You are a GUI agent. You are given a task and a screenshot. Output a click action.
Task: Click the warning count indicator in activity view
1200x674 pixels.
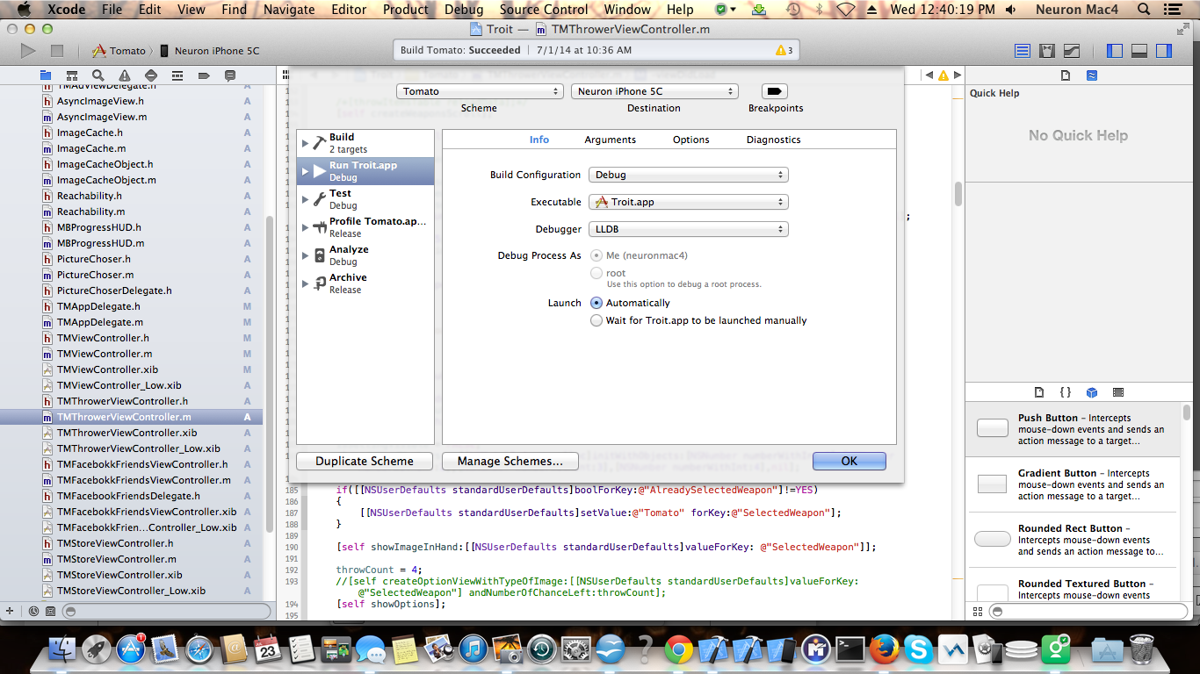784,51
